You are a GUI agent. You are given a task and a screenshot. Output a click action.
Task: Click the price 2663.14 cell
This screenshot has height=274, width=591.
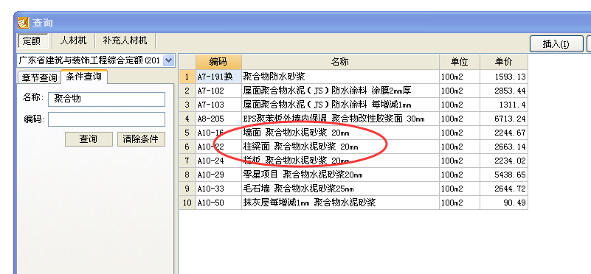click(x=503, y=147)
